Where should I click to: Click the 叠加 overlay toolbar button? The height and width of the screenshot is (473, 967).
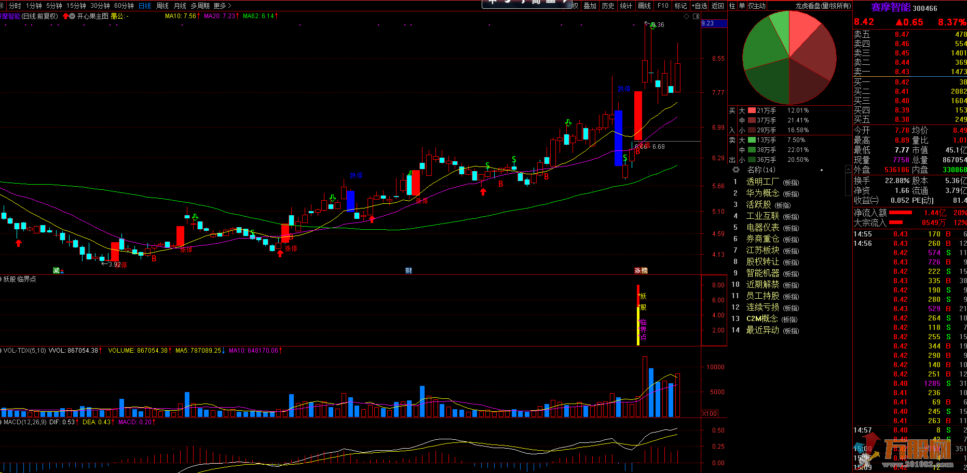pos(590,6)
